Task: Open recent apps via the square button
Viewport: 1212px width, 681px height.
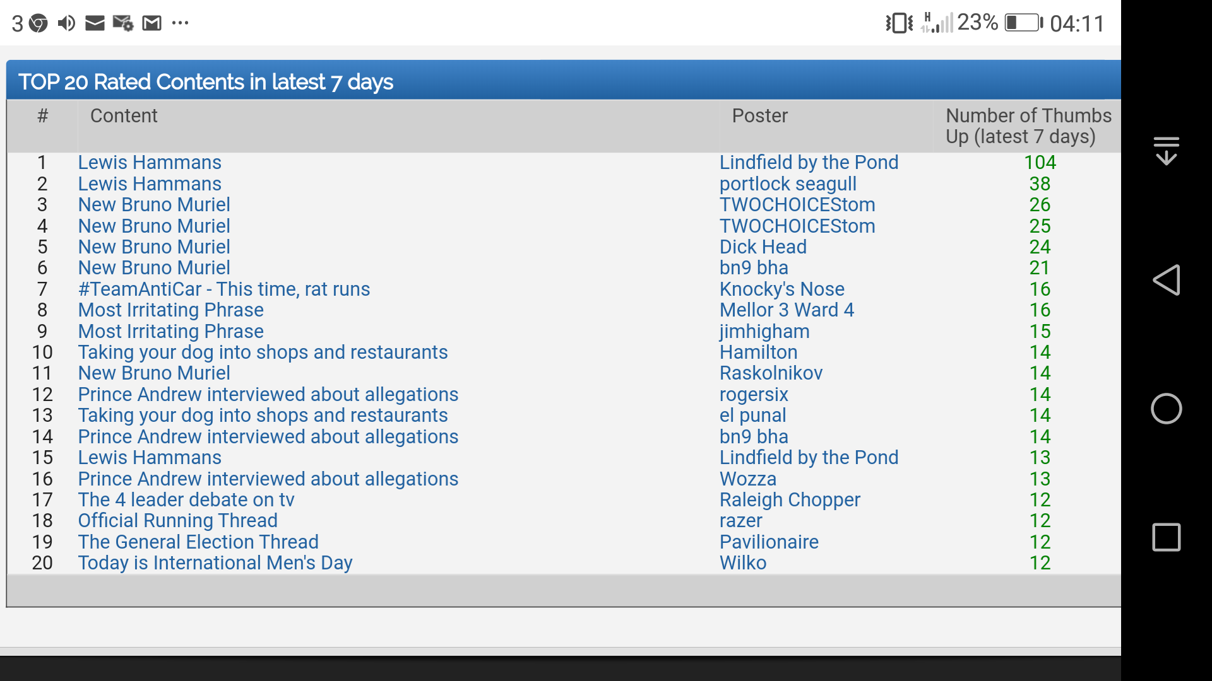Action: 1166,537
